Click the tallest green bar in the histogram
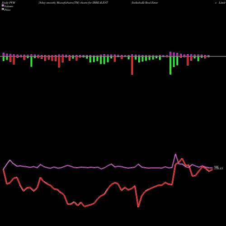This screenshot has width=226, height=226. tap(170, 66)
